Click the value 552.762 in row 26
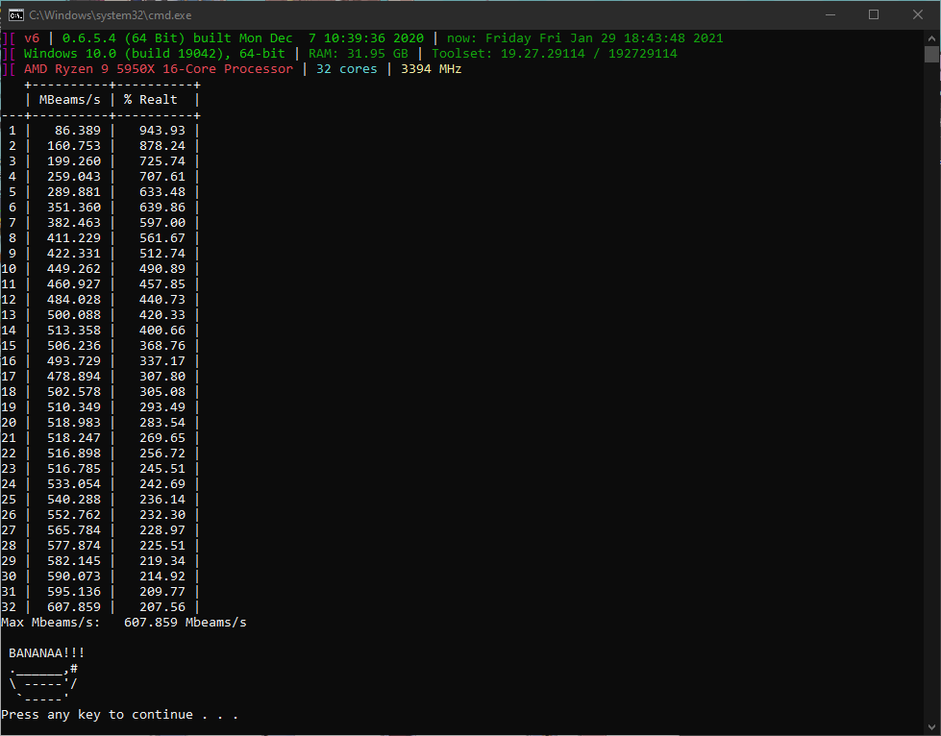The width and height of the screenshot is (941, 736). tap(74, 515)
